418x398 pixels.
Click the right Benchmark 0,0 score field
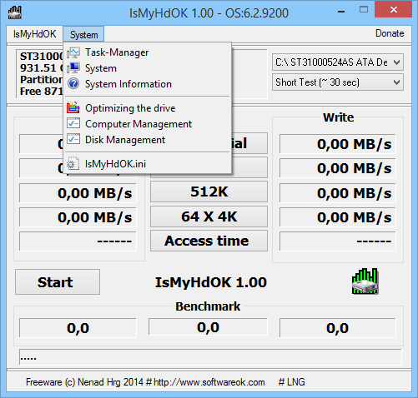(x=337, y=328)
